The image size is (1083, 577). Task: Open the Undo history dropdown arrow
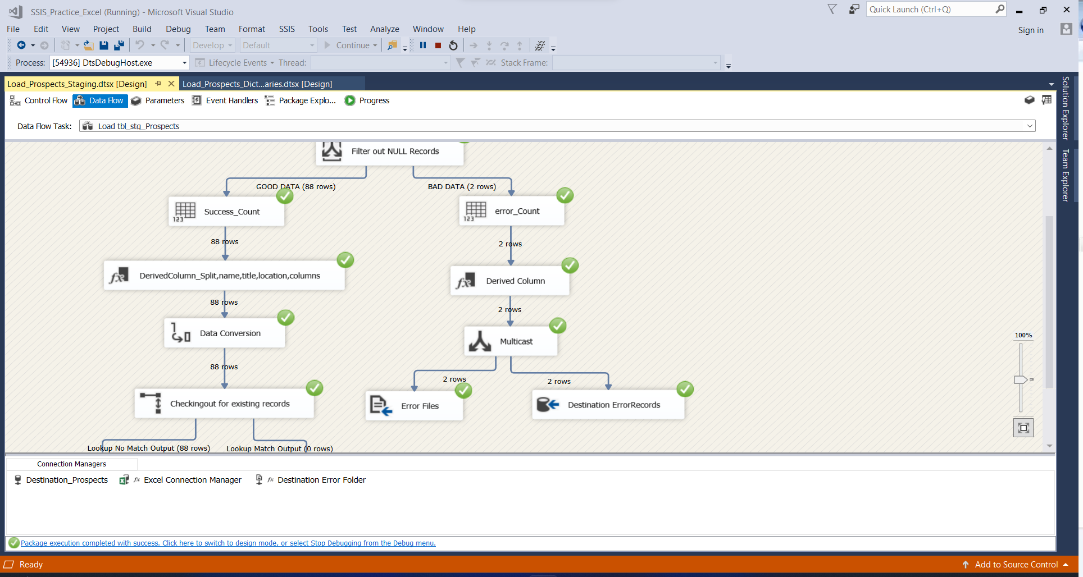[x=153, y=45]
